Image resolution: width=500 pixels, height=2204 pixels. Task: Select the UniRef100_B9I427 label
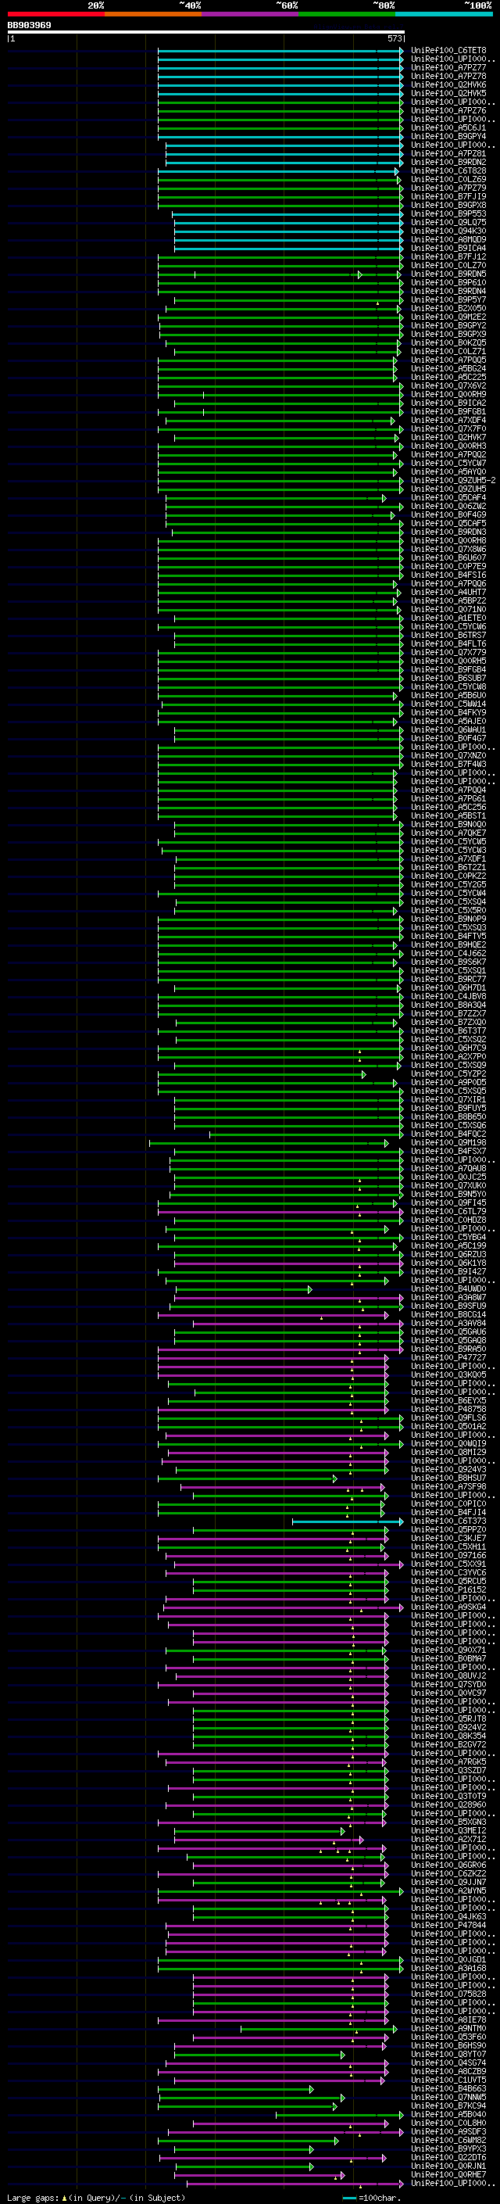point(448,1271)
